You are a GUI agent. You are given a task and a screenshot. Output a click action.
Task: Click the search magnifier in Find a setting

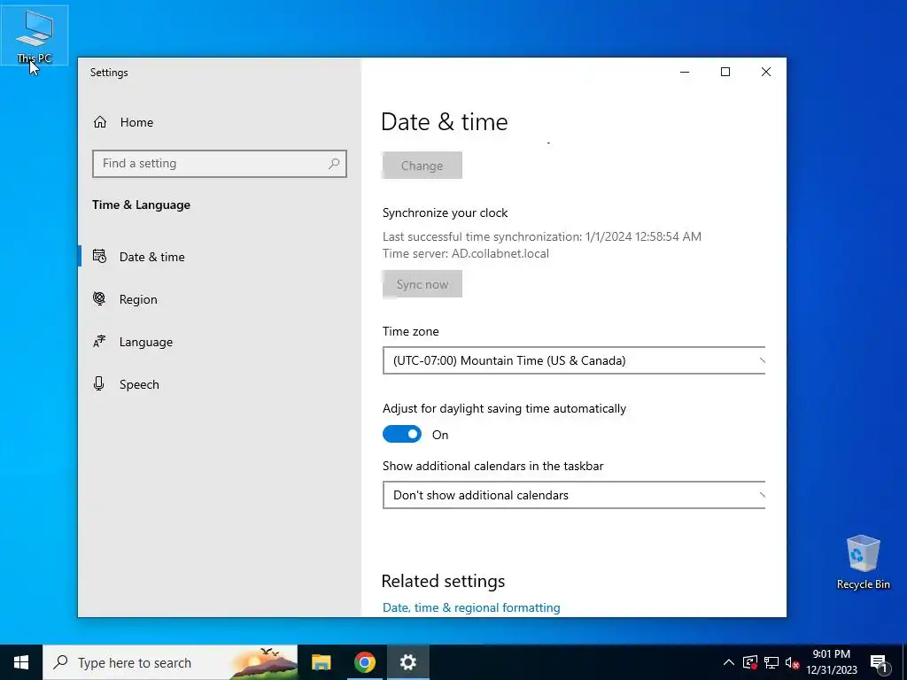point(334,164)
